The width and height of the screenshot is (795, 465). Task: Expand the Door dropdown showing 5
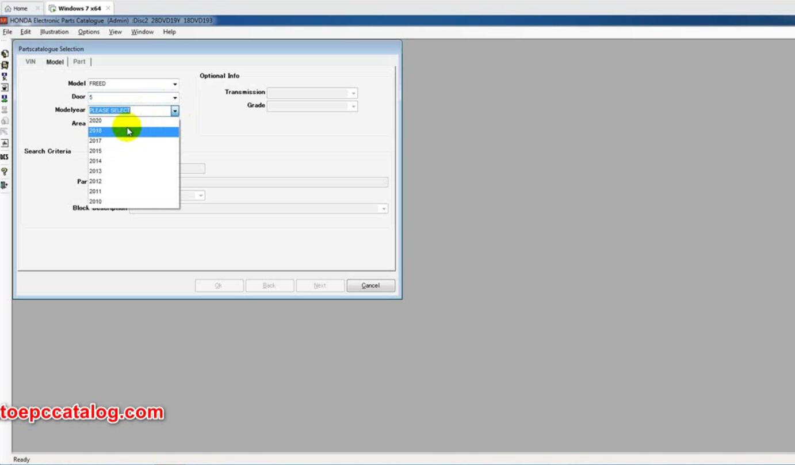click(x=175, y=97)
